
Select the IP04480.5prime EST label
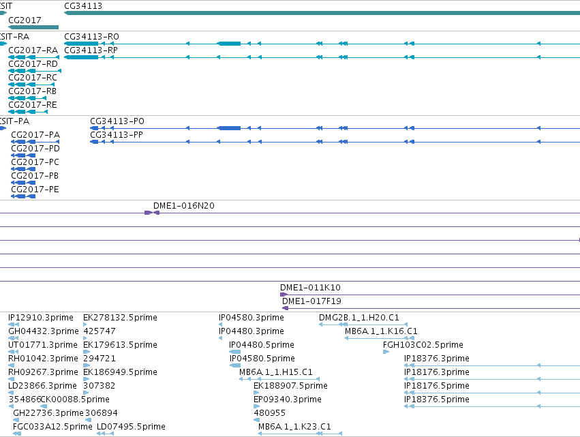pos(262,345)
